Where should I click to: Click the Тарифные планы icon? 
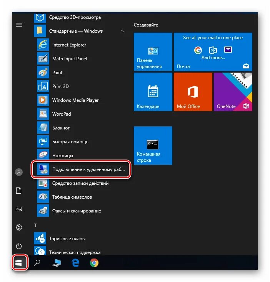[x=40, y=239]
